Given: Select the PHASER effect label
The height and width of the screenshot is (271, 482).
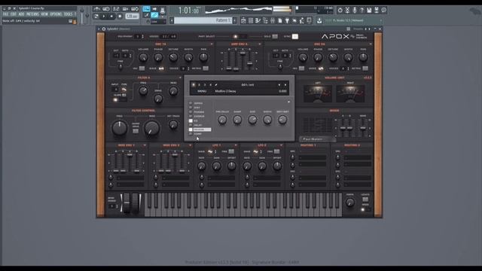Looking at the screenshot, I should (x=199, y=112).
